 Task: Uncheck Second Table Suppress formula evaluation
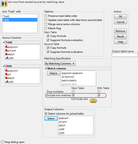[48, 52]
